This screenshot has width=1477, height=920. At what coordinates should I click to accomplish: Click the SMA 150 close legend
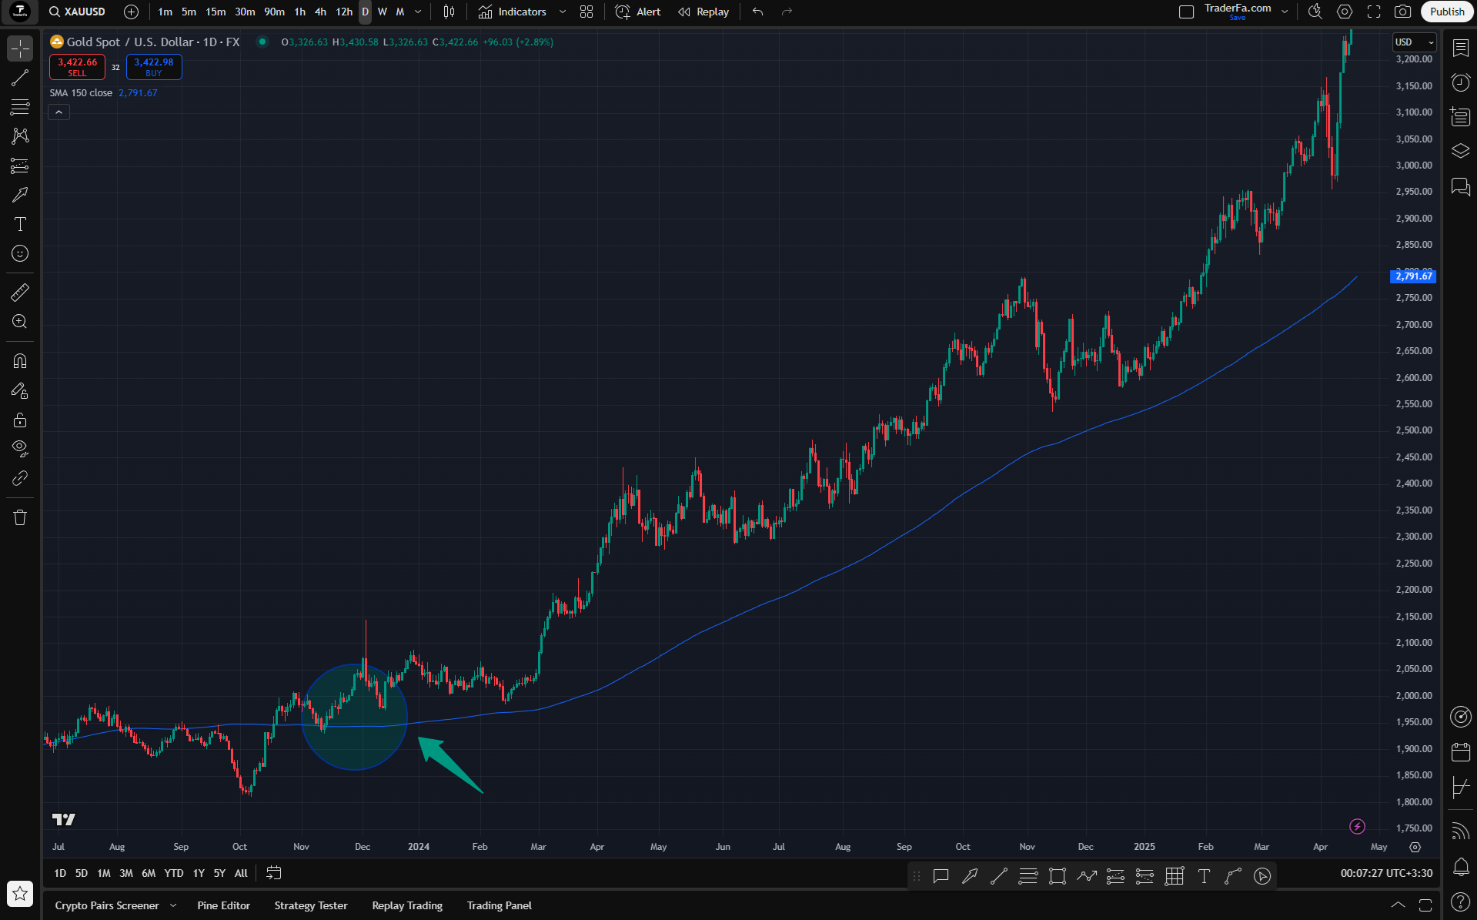coord(81,93)
